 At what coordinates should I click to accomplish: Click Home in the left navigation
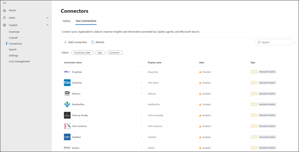pos(12,10)
